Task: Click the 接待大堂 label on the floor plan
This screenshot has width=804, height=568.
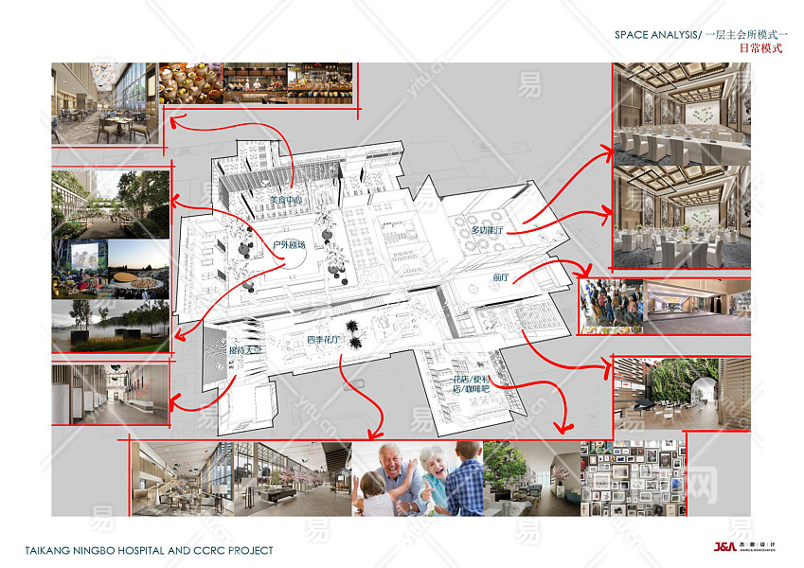Action: 245,350
